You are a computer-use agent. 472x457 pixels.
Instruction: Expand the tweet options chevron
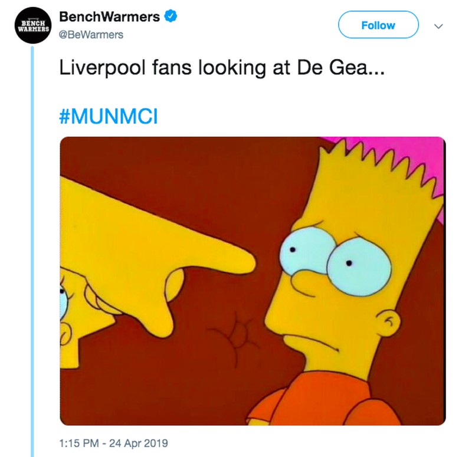click(438, 26)
